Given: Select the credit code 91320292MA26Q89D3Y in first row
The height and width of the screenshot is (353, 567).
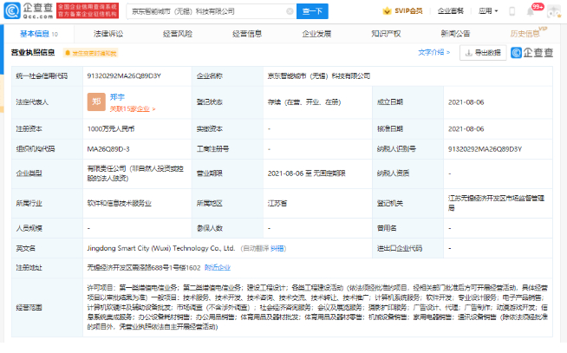Looking at the screenshot, I should coord(124,76).
